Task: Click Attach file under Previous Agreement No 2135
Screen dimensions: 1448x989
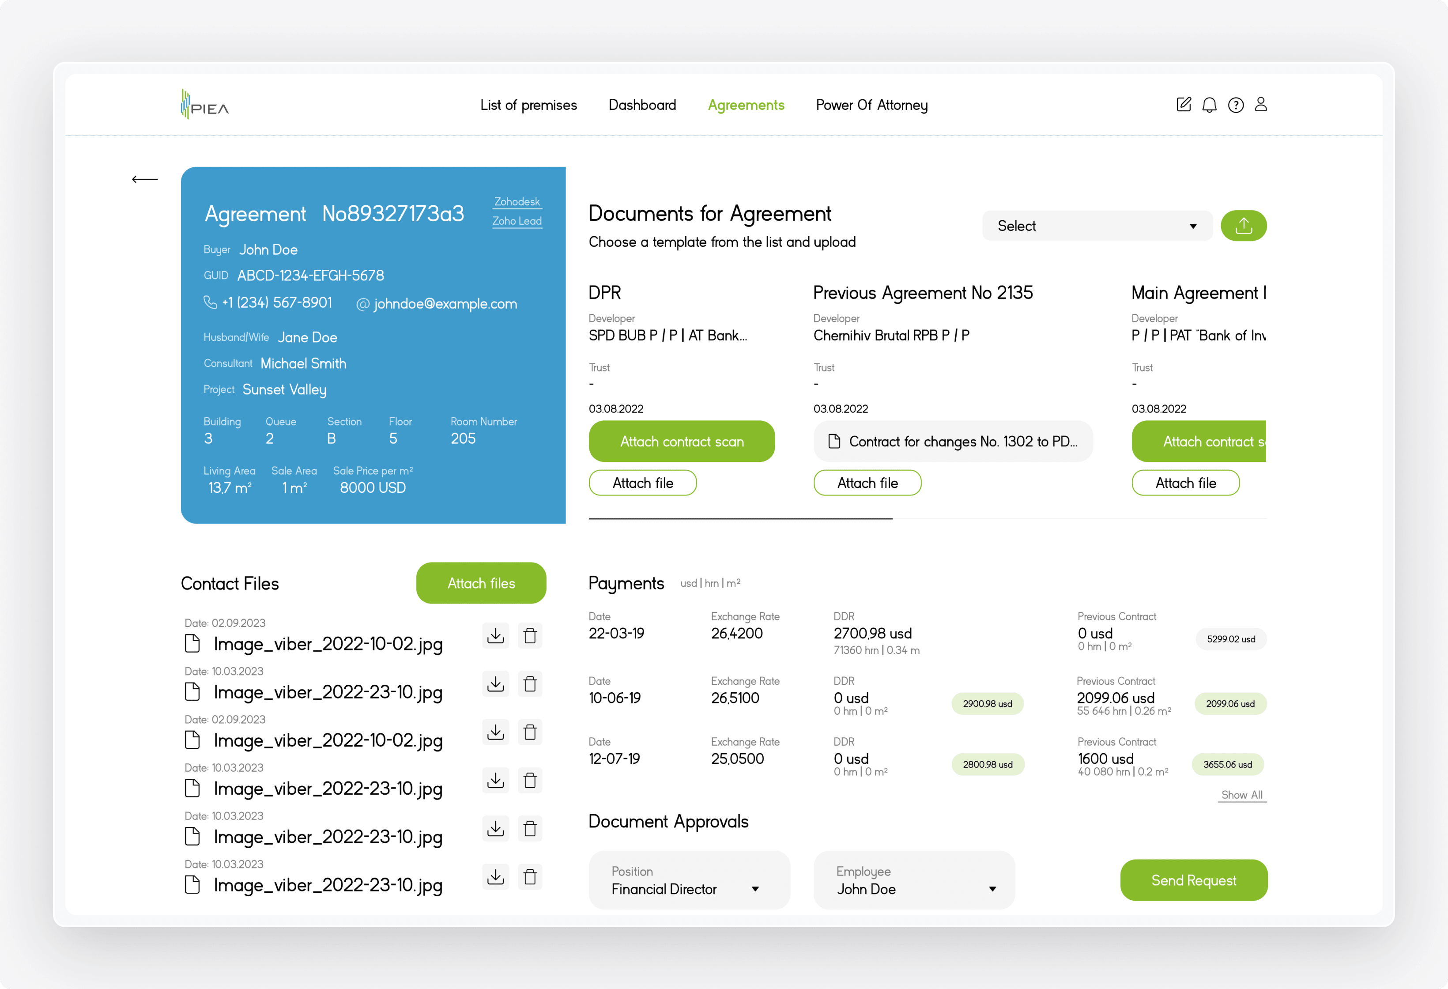Action: click(x=867, y=483)
